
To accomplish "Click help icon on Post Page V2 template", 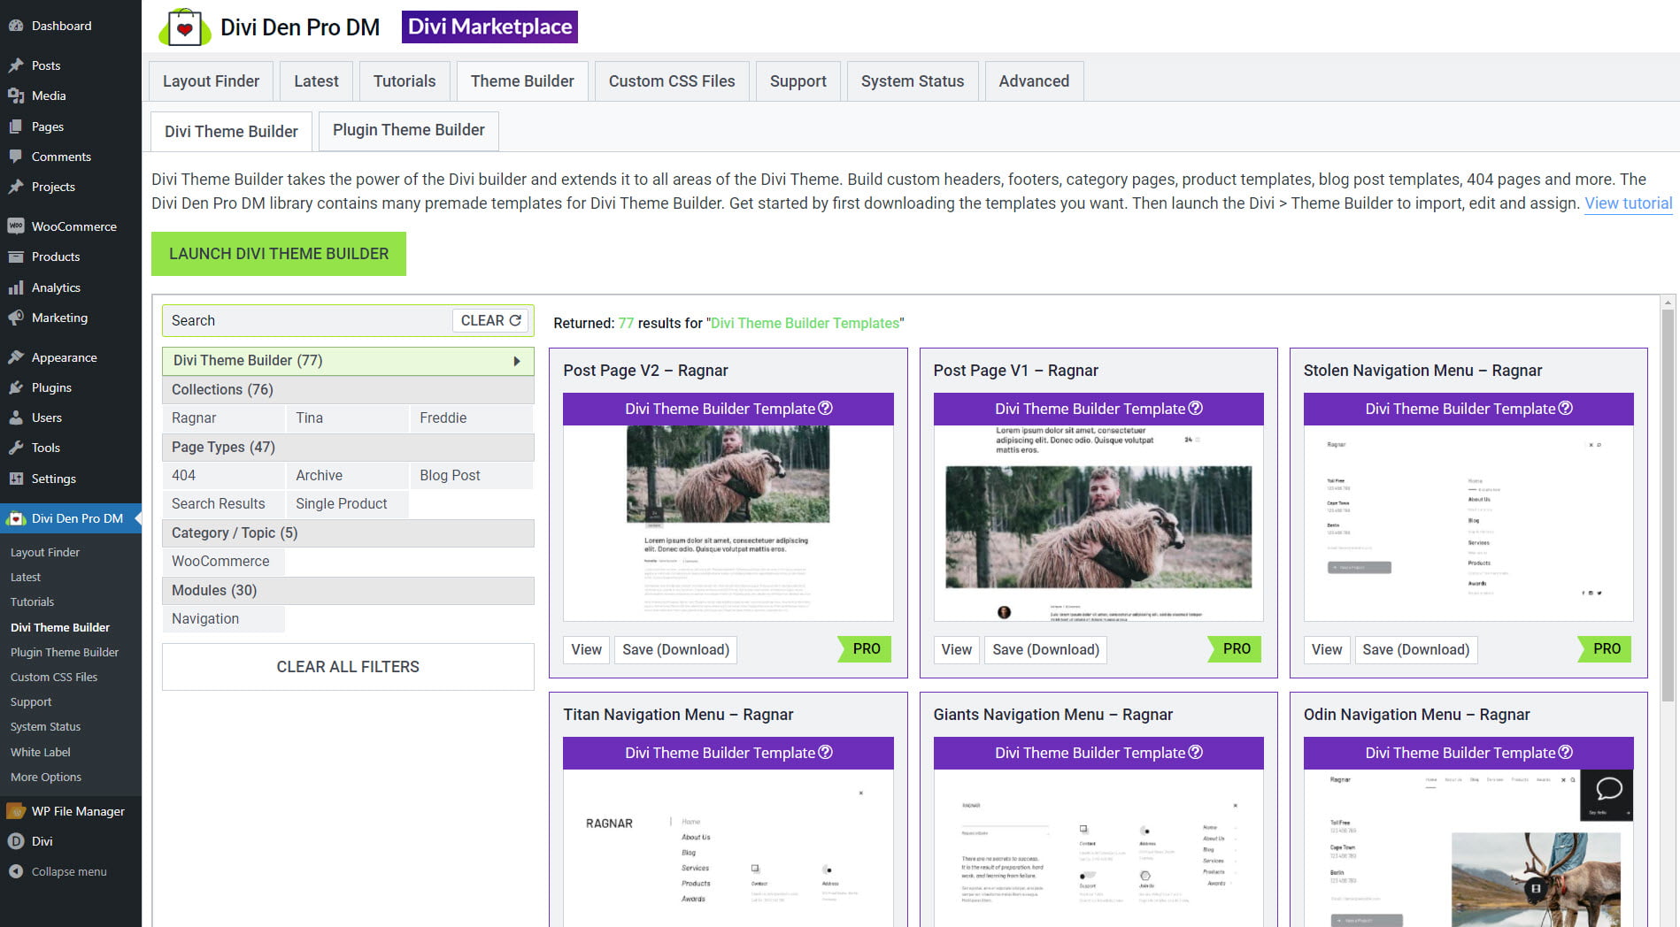I will (x=825, y=408).
